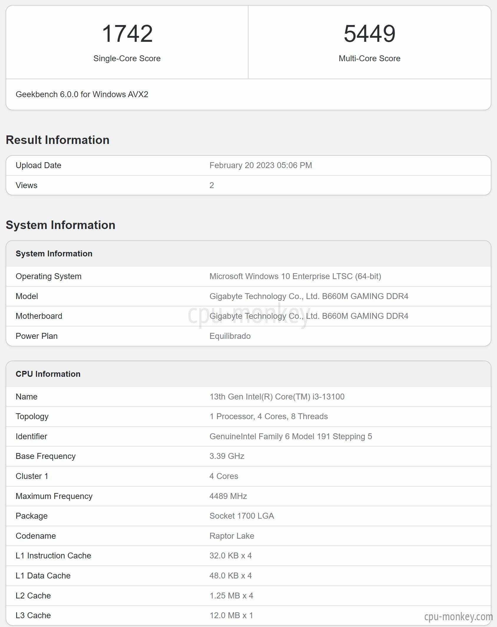Viewport: 497px width, 627px height.
Task: Select the 48.0 KB x 4 value
Action: coord(231,575)
